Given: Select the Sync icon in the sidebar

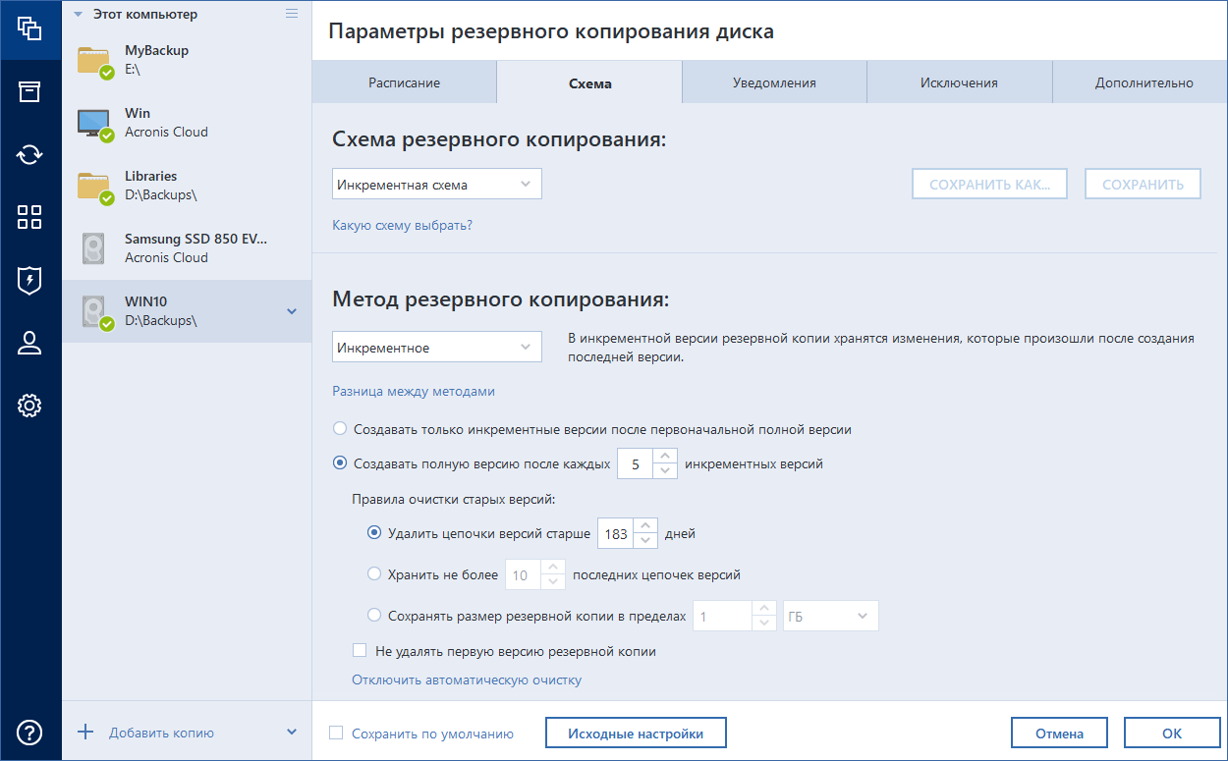Looking at the screenshot, I should coord(29,154).
